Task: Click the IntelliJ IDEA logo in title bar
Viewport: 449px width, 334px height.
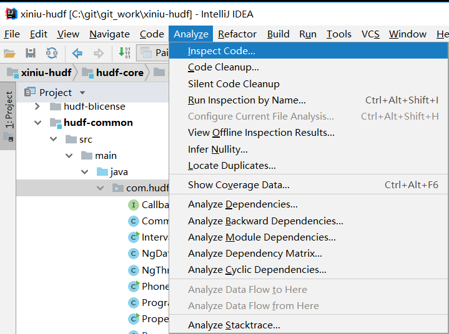Action: 9,13
